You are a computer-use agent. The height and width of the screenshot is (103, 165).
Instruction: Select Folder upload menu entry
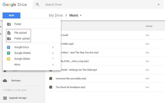[x=22, y=39]
